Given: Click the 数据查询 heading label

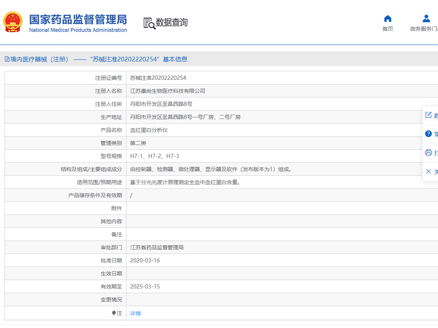Looking at the screenshot, I should coord(172,22).
